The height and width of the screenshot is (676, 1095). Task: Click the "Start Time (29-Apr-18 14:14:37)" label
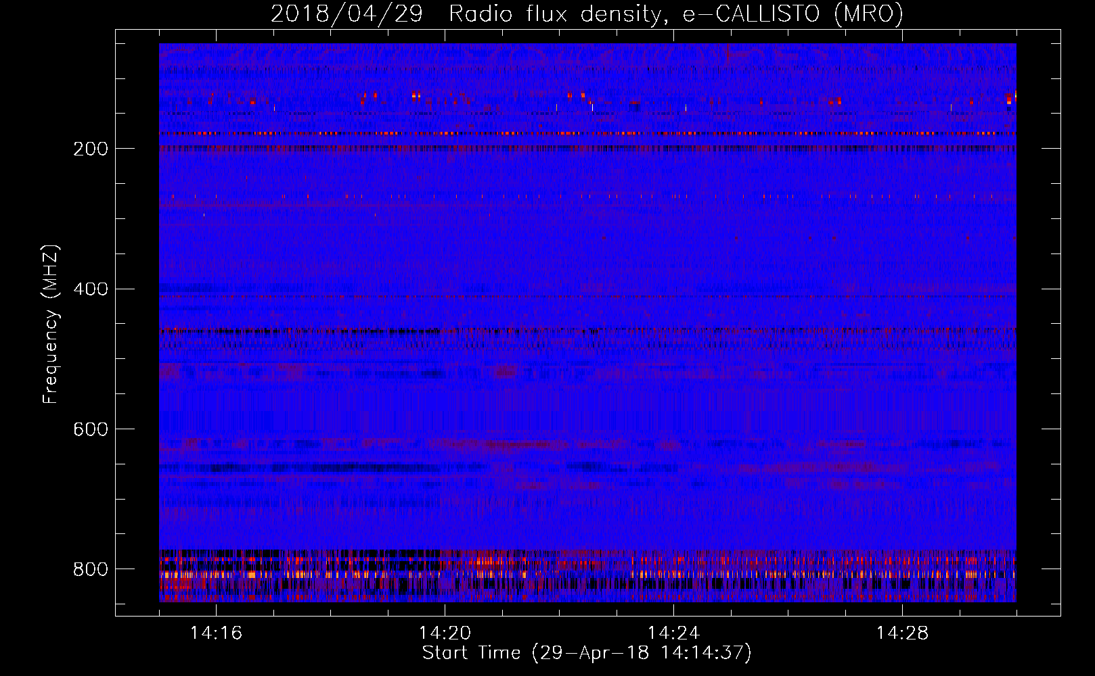[587, 653]
